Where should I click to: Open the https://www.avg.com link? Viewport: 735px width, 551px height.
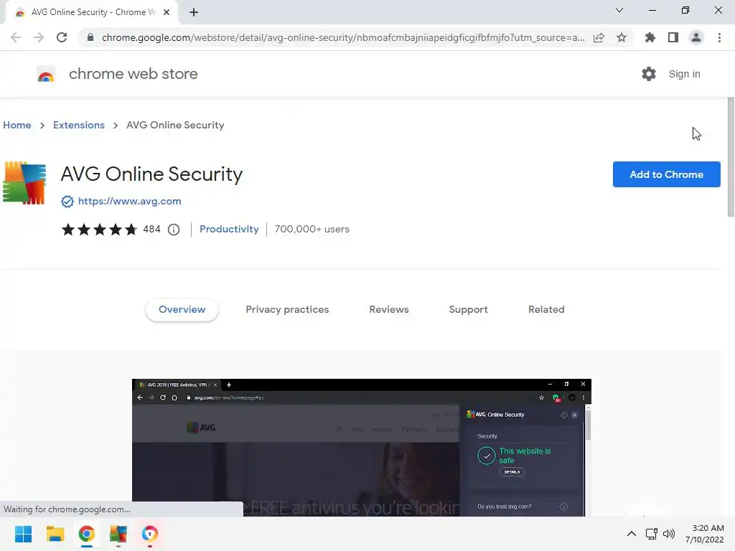coord(129,201)
